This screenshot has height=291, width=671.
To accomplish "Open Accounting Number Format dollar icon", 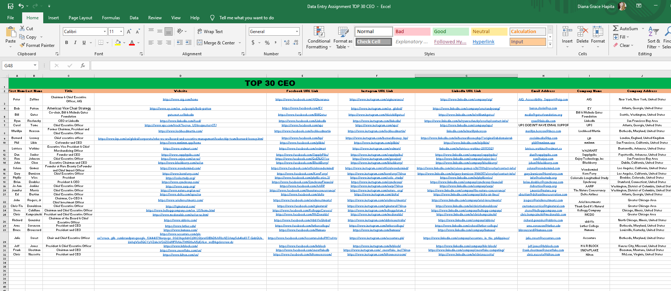I will pyautogui.click(x=253, y=43).
